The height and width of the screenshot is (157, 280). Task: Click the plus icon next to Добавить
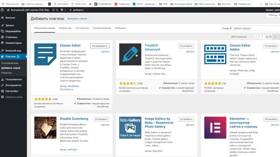(x=70, y=10)
